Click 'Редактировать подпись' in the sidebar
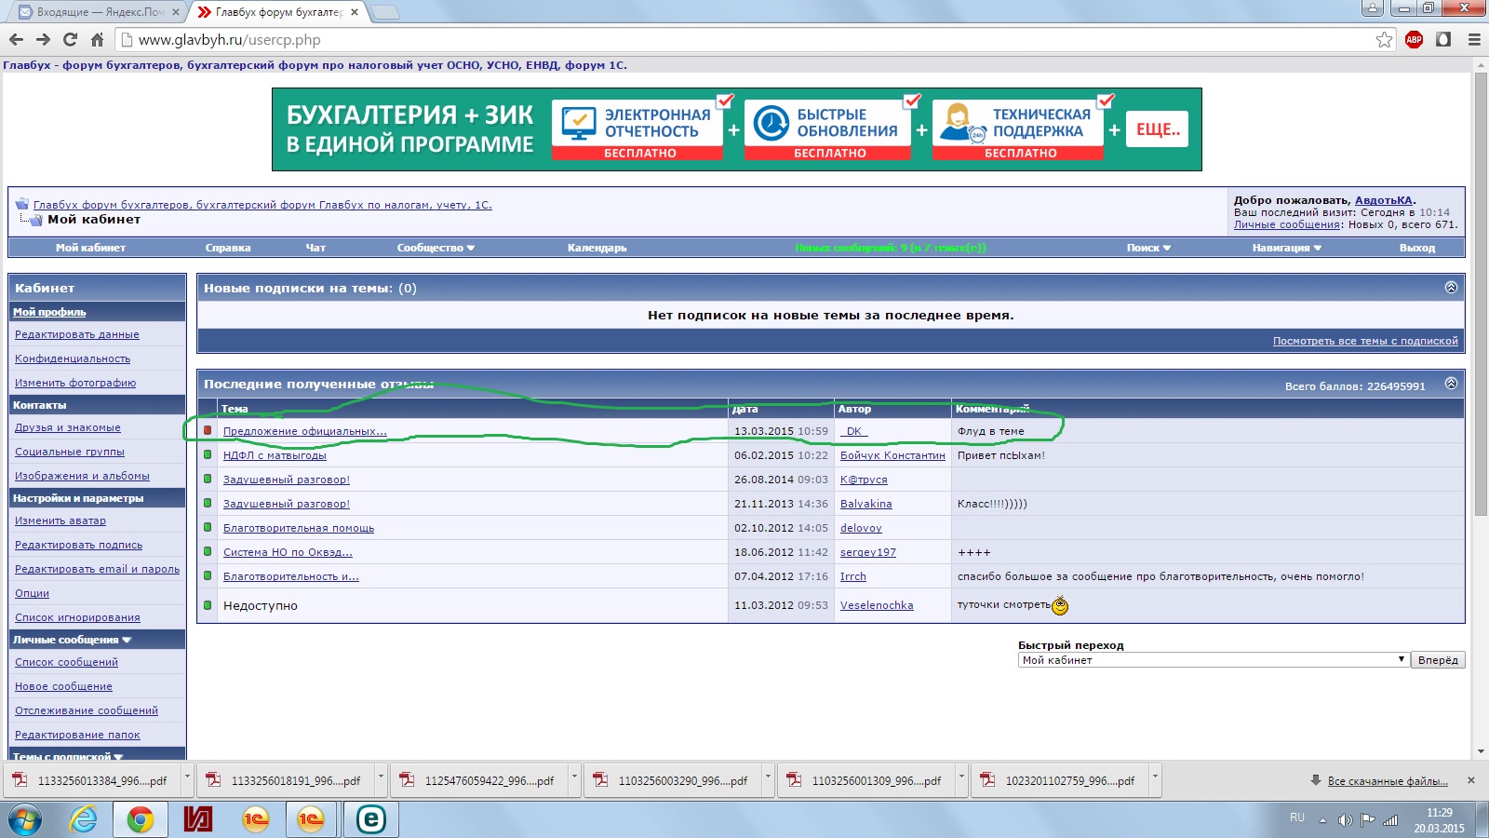Screen dimensions: 1489x838 click(x=78, y=545)
